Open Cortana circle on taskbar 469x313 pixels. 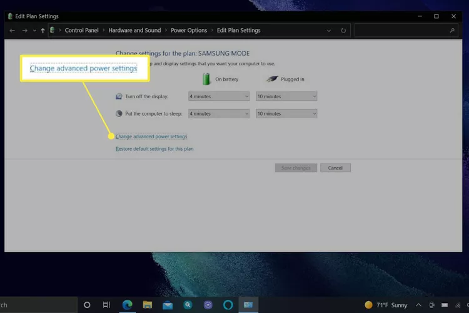pyautogui.click(x=87, y=305)
